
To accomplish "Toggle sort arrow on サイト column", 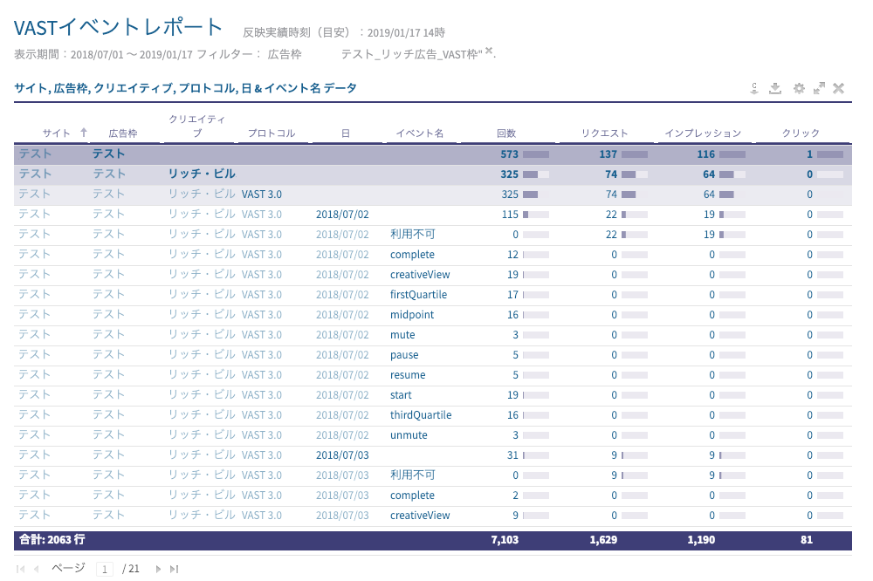I will point(84,133).
